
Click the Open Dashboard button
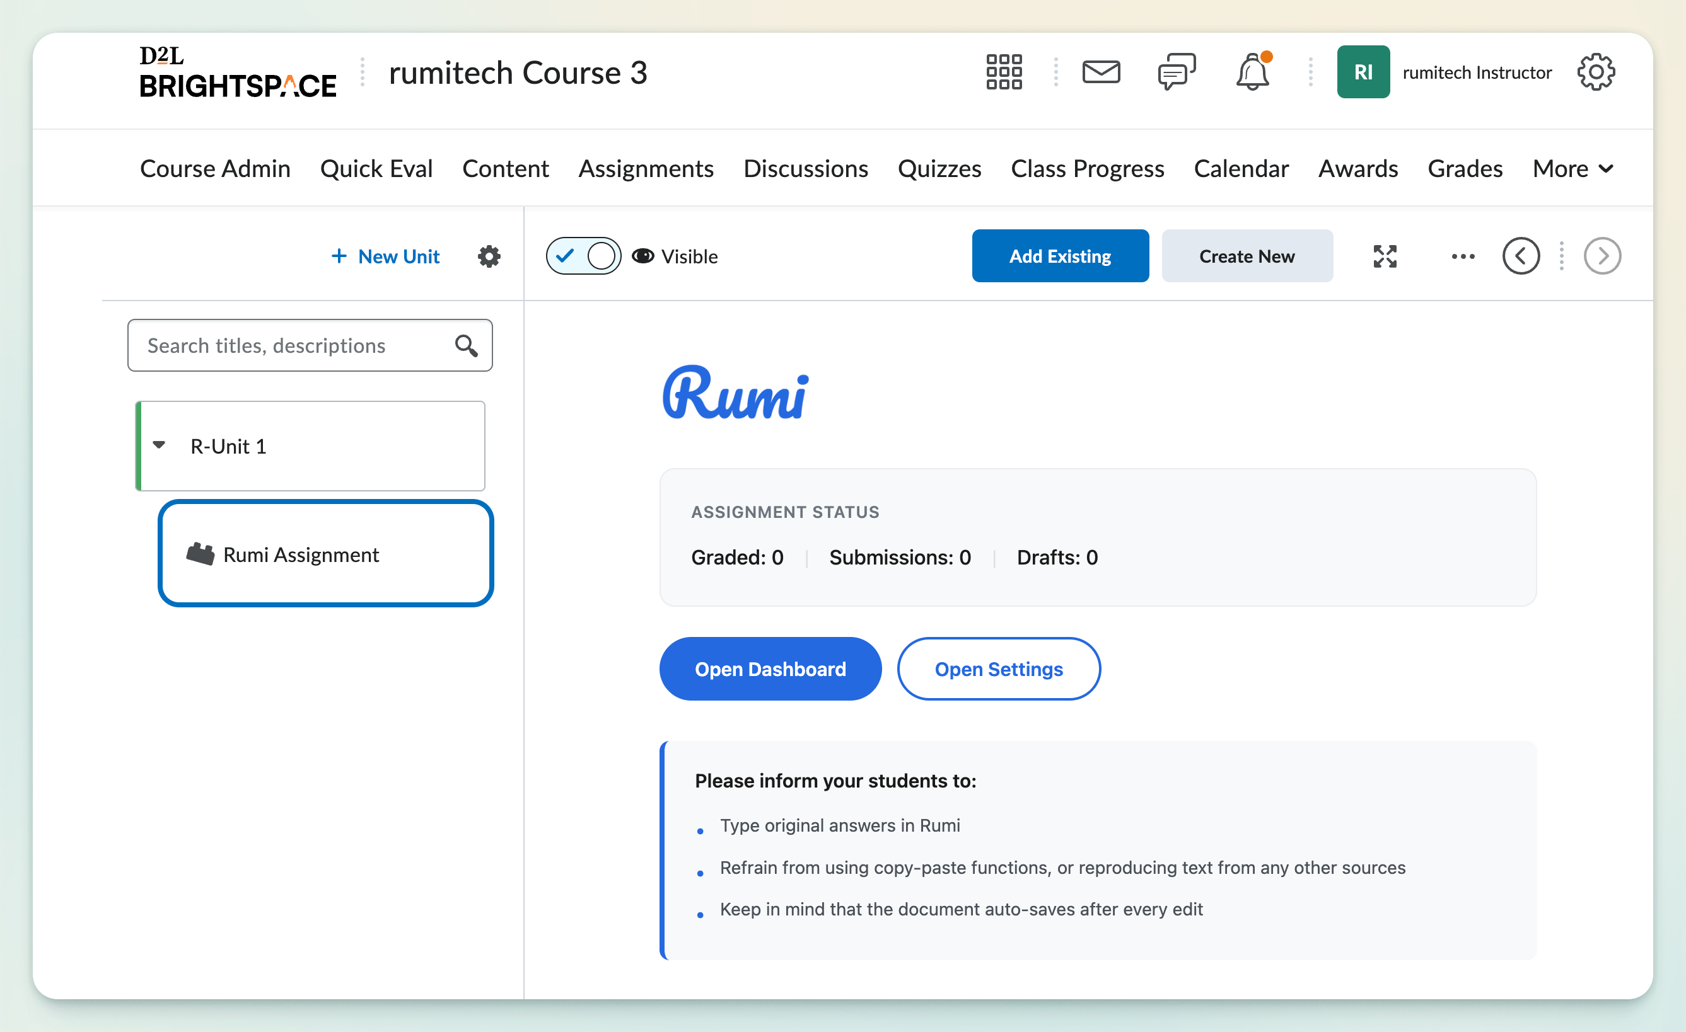point(770,668)
